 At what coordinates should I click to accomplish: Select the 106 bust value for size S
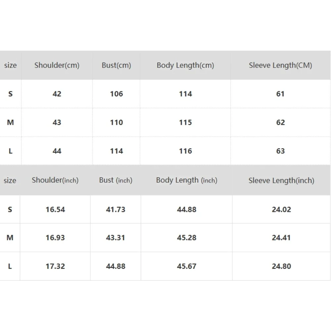tap(116, 94)
